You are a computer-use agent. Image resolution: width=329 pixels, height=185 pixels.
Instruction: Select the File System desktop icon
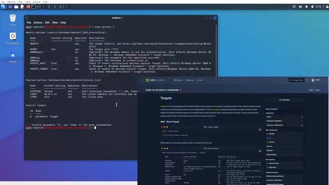pos(12,39)
